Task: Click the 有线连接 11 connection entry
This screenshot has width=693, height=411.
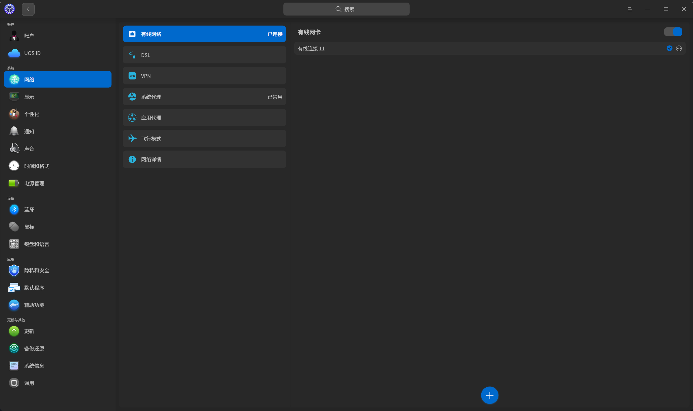Action: point(490,48)
